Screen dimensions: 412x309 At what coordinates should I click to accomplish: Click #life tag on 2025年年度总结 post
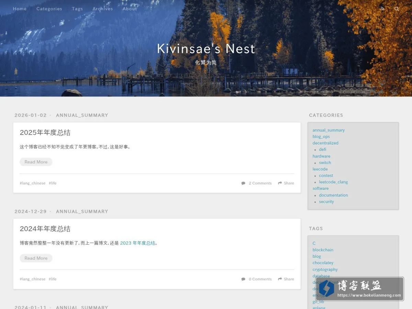pos(53,183)
